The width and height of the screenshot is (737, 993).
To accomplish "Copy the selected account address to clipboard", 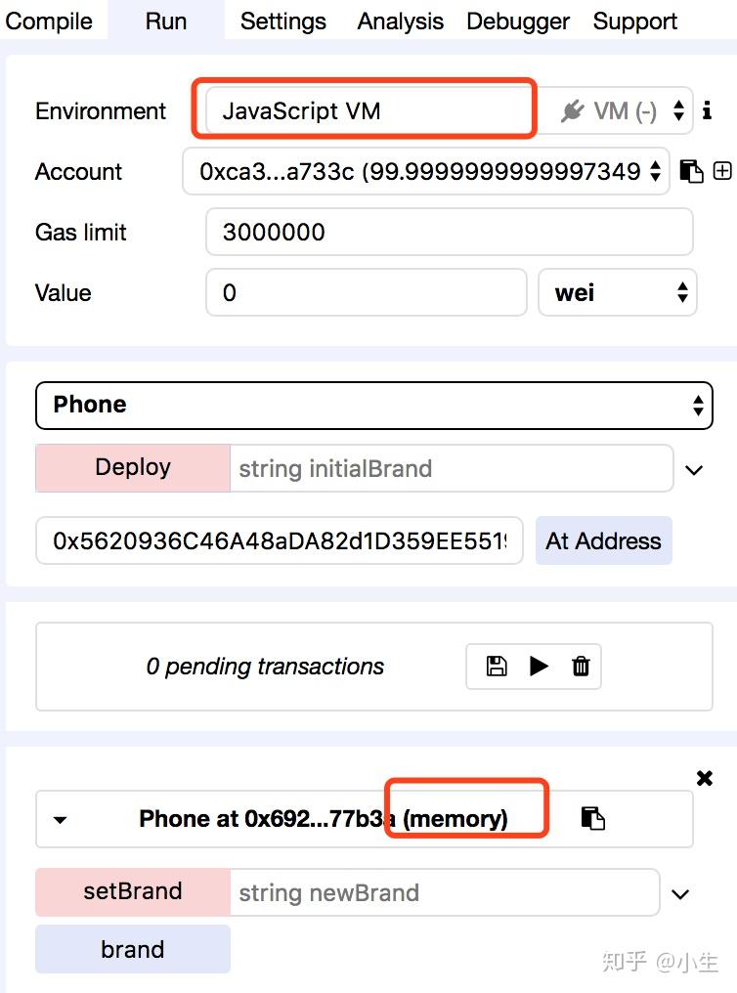I will tap(691, 171).
